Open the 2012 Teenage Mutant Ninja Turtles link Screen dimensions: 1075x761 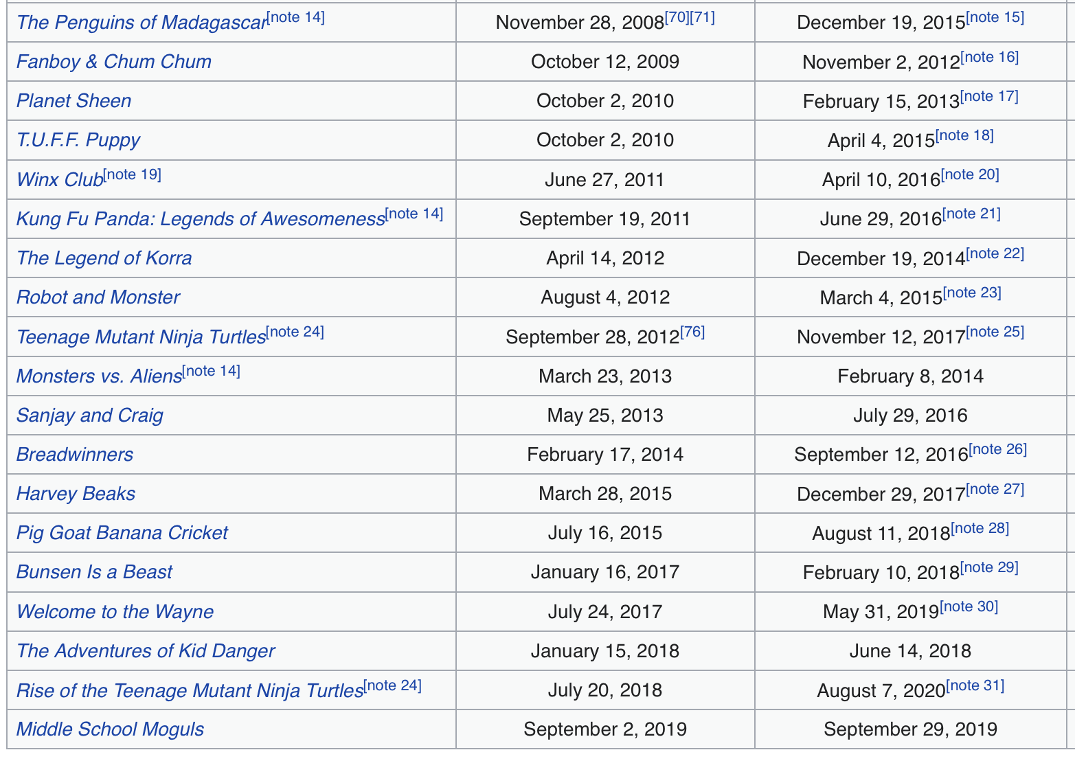[141, 337]
